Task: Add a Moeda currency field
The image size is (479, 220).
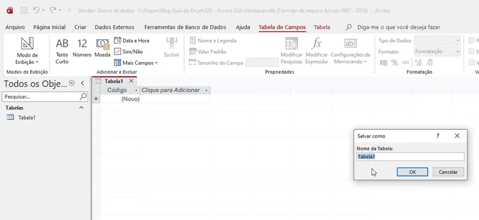Action: [102, 47]
